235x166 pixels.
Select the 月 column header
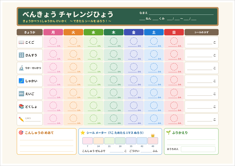53,32
